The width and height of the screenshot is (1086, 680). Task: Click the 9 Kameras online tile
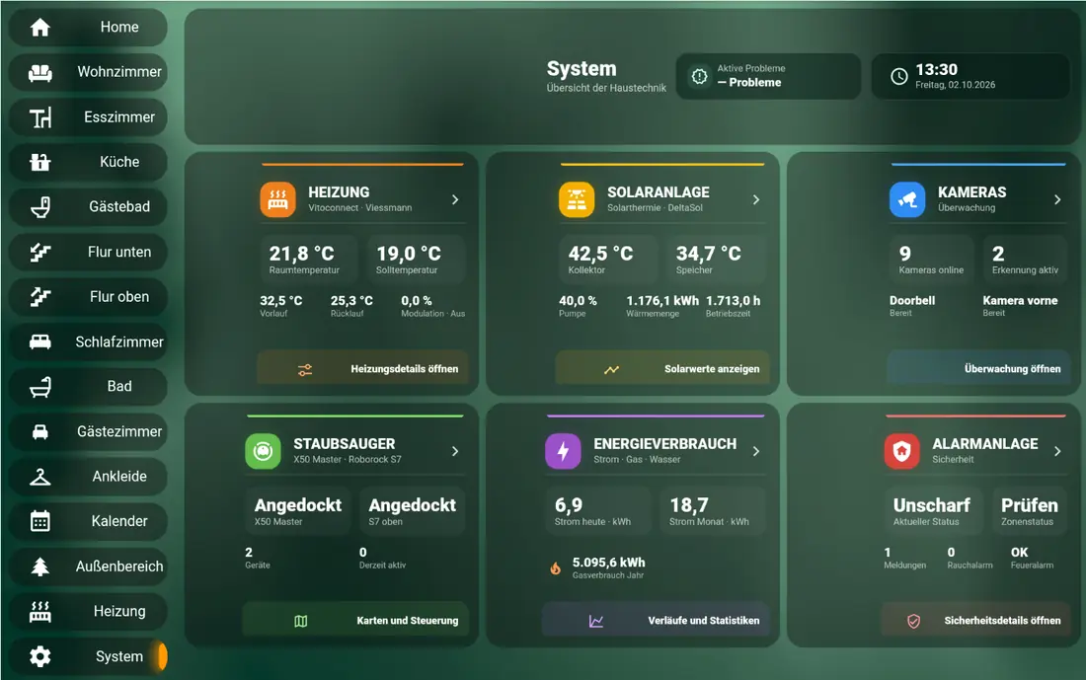point(932,260)
